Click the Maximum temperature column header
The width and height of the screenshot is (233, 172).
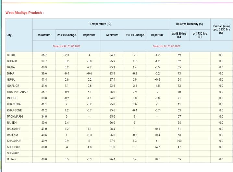click(x=44, y=35)
